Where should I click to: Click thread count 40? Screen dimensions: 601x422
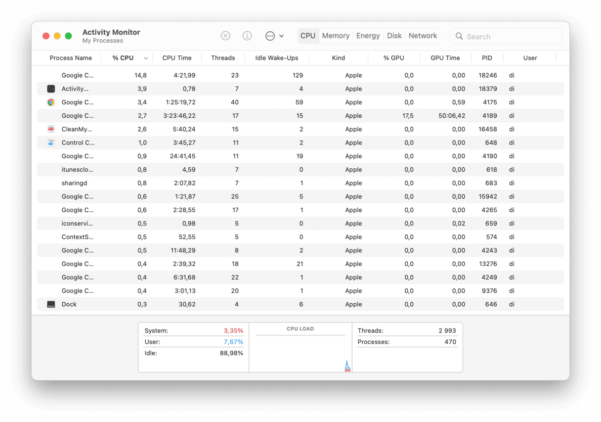(235, 102)
